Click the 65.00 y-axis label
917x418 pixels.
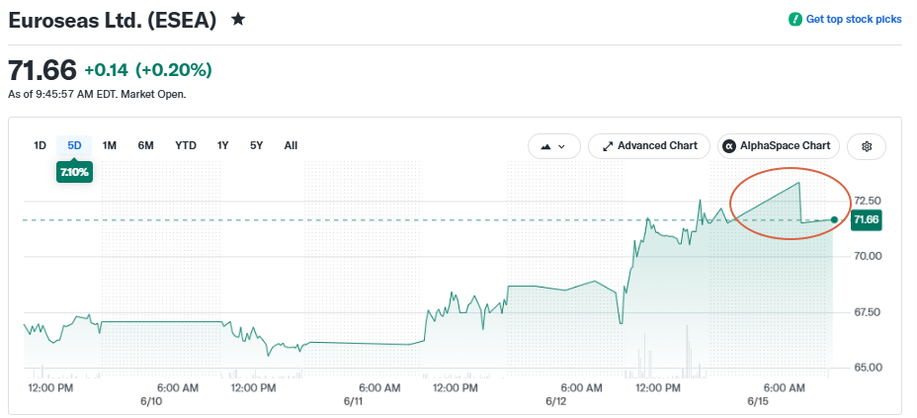[868, 368]
